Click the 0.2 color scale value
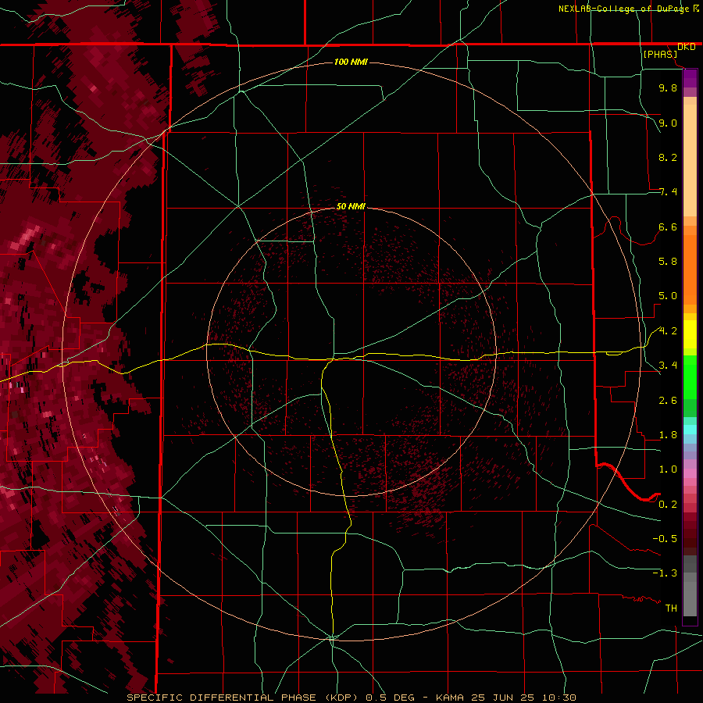 pyautogui.click(x=668, y=505)
